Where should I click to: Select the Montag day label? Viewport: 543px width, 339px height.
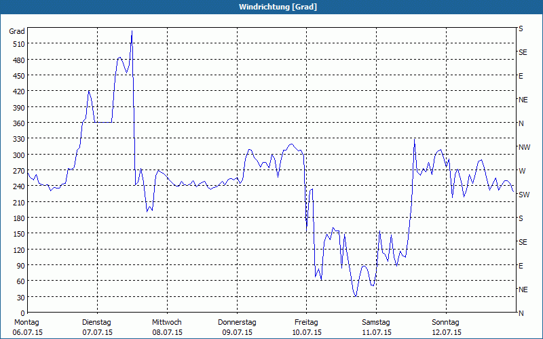tap(26, 322)
